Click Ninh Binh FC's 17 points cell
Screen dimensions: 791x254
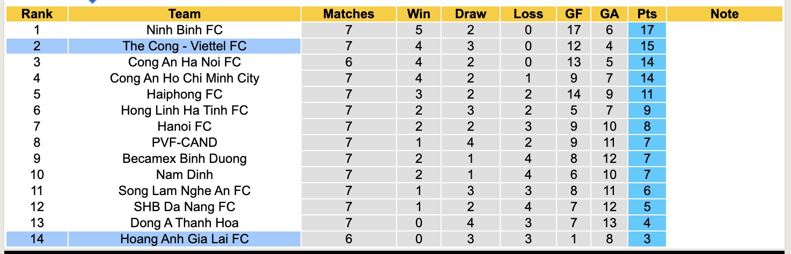click(x=647, y=30)
